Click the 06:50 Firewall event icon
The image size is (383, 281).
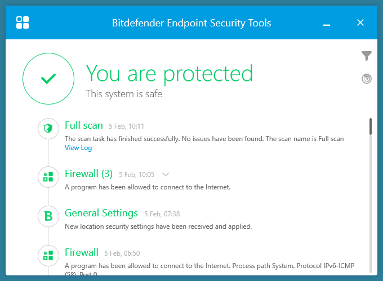click(x=48, y=255)
